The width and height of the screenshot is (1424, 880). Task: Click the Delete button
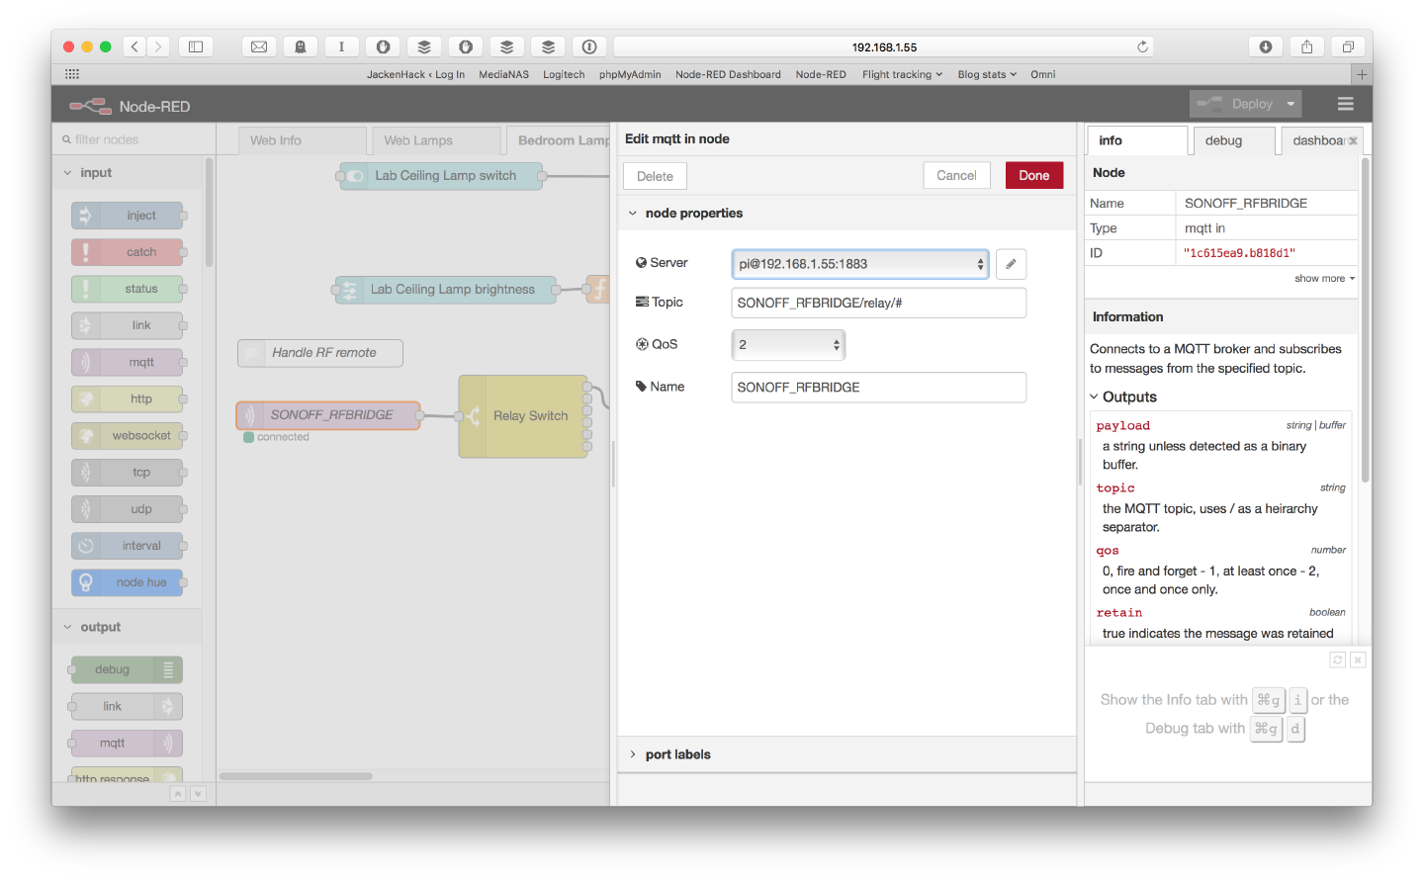tap(655, 176)
